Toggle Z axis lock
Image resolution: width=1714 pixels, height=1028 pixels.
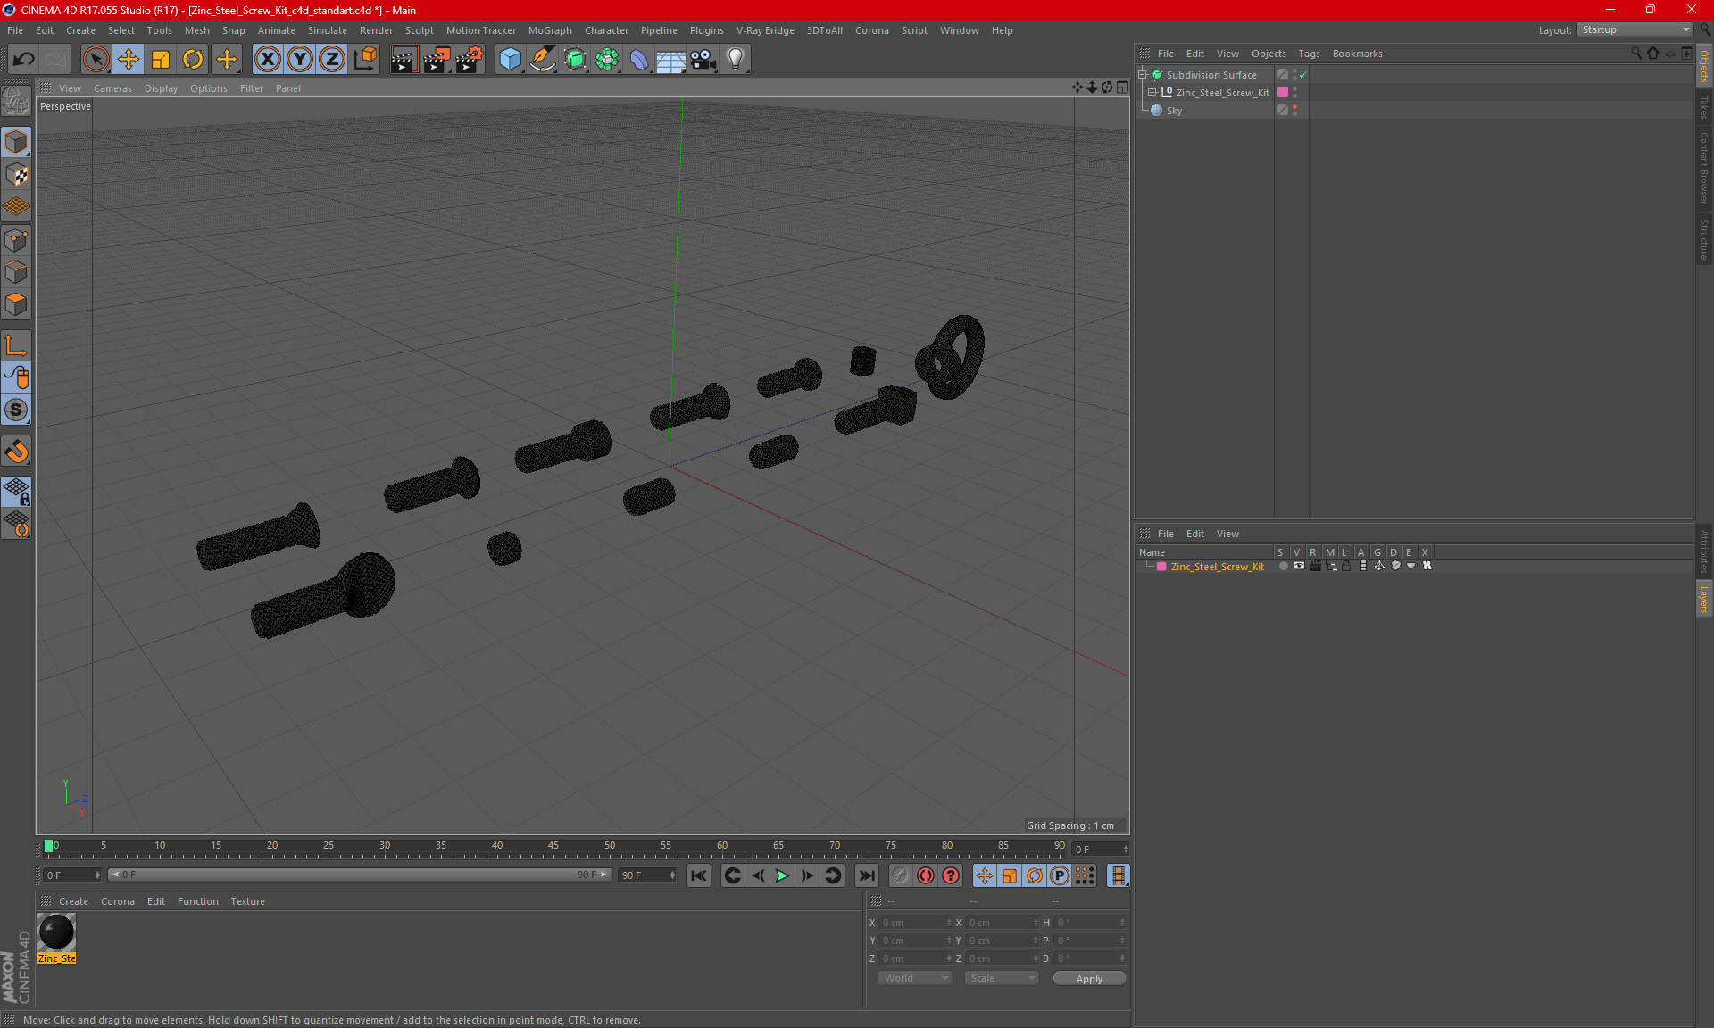click(x=332, y=60)
